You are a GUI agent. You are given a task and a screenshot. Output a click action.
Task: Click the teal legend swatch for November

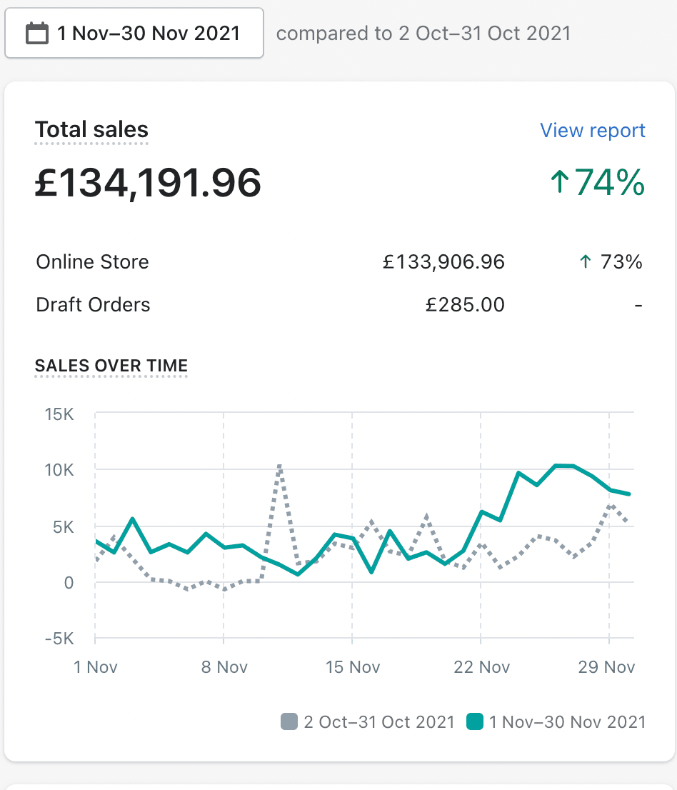click(475, 722)
